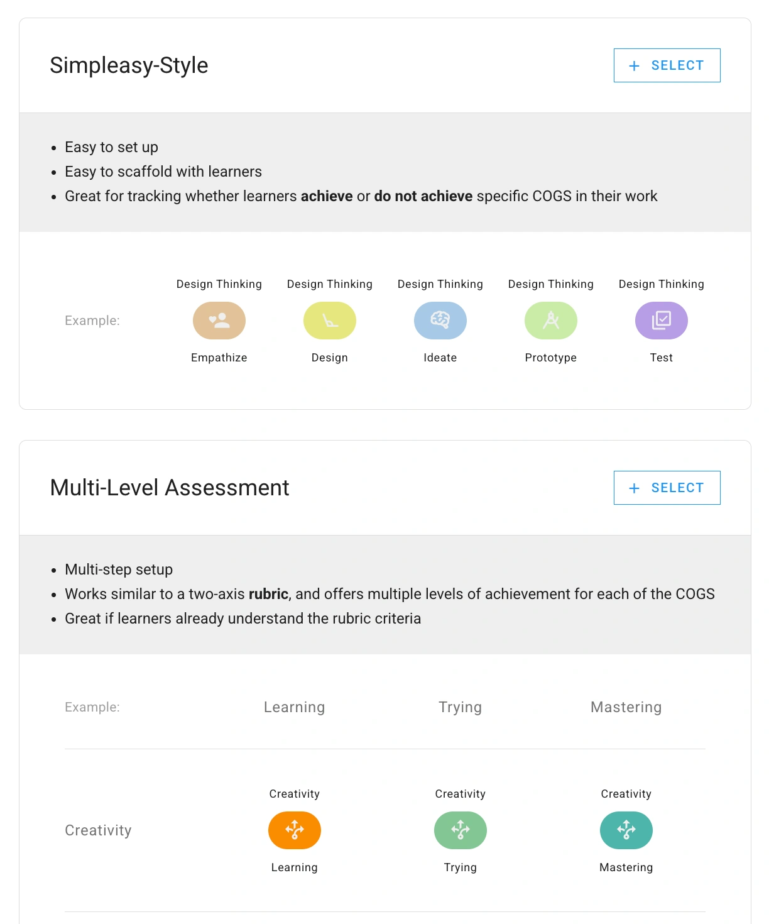The image size is (769, 924).
Task: Click the Learning column header
Action: pos(295,707)
